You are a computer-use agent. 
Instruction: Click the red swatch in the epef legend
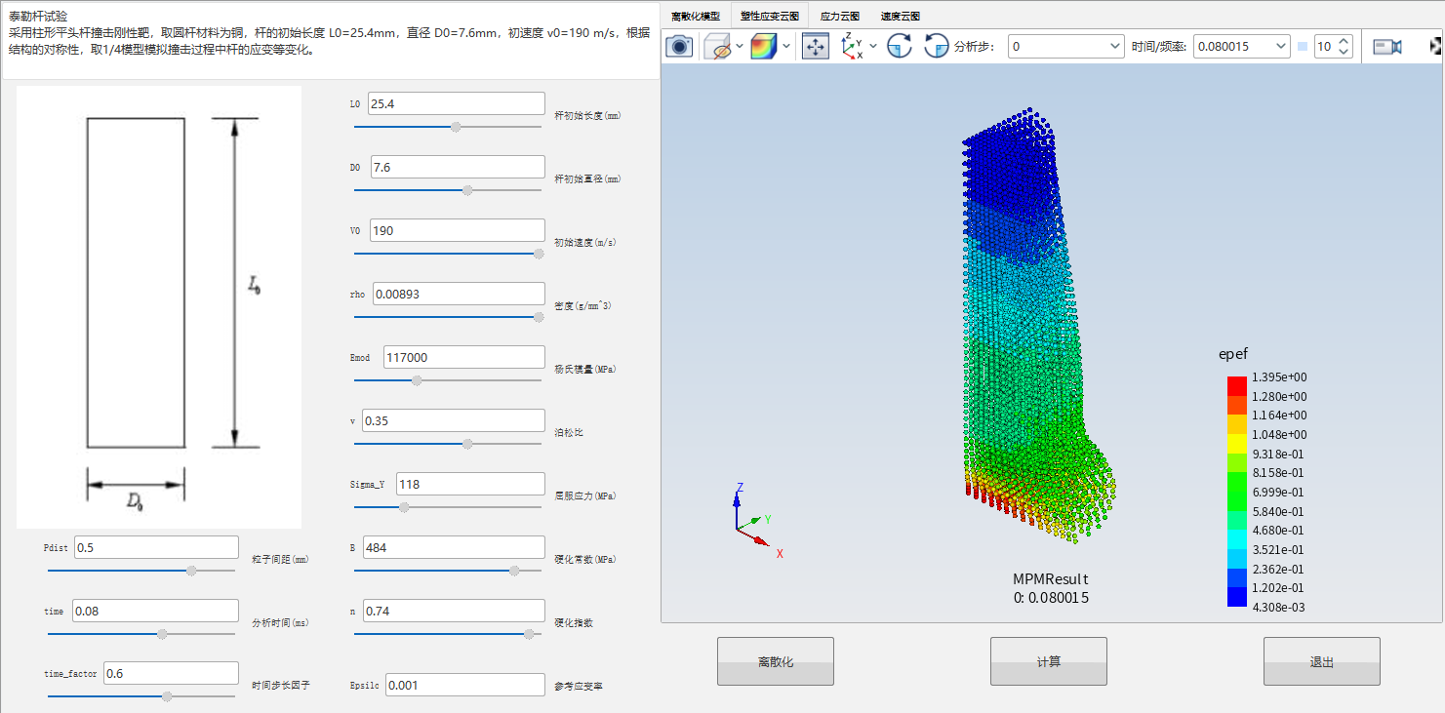(x=1237, y=386)
